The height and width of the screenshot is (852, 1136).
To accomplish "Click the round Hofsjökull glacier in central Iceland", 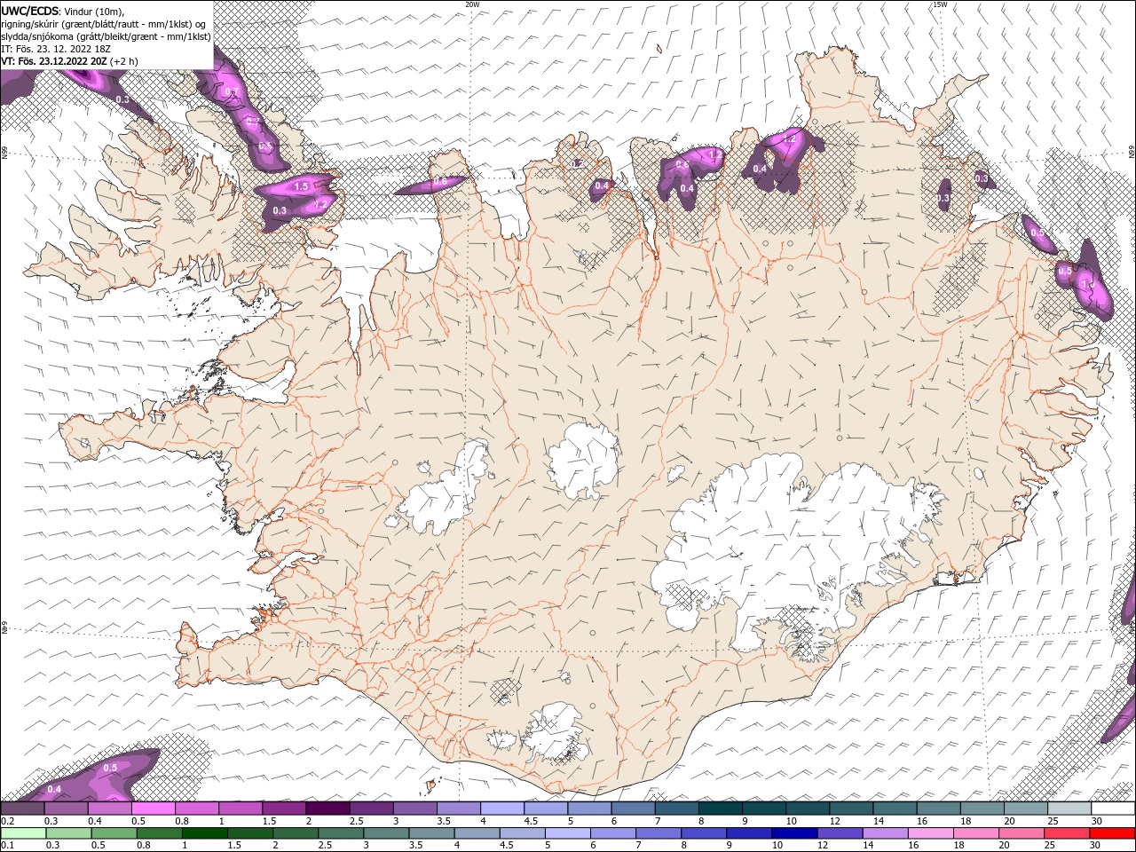I will (583, 461).
